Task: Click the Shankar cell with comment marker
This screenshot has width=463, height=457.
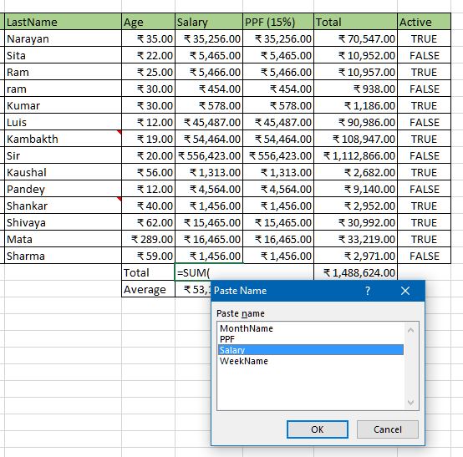Action: click(63, 206)
